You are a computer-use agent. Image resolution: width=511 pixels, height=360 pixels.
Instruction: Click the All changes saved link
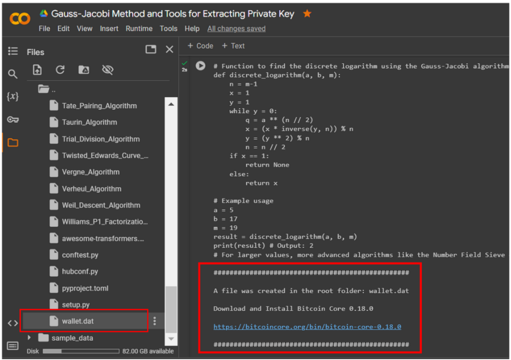pos(236,28)
